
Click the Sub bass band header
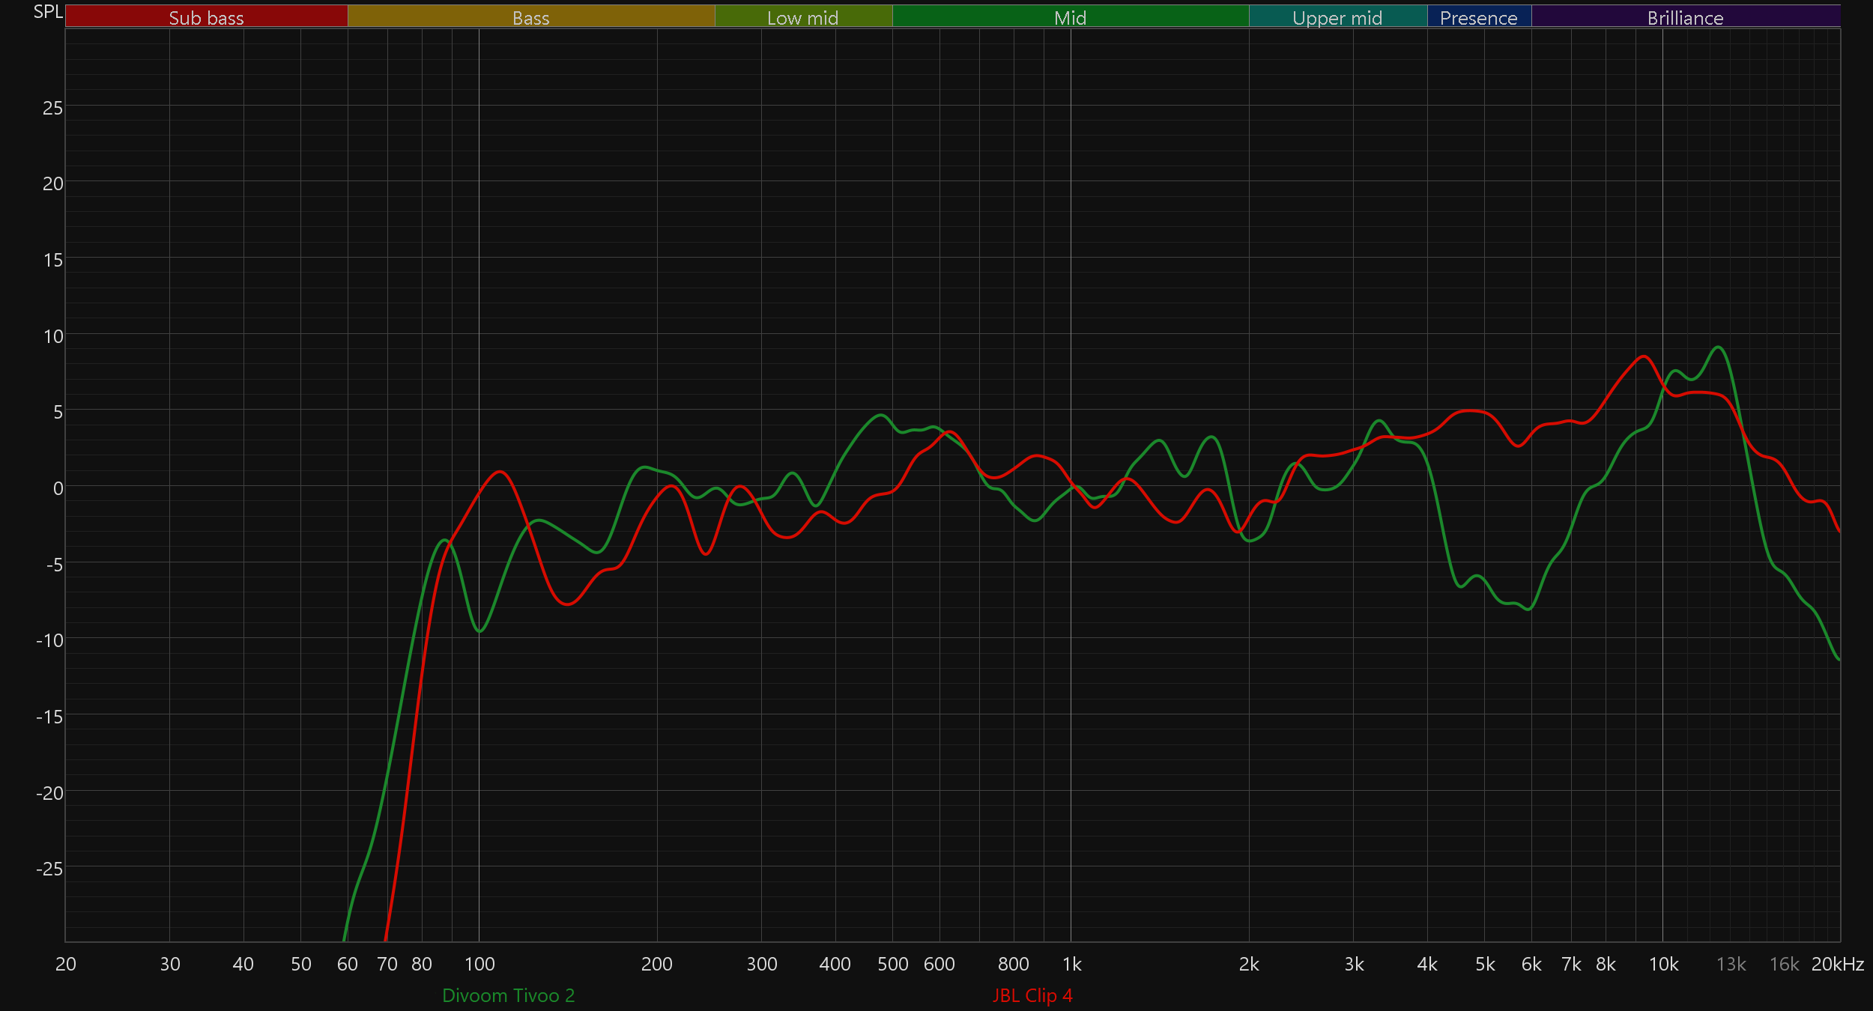(206, 16)
